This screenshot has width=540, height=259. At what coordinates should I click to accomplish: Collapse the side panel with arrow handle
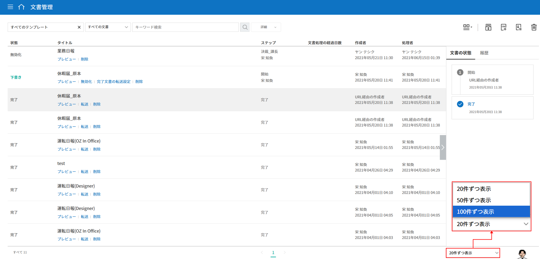point(443,147)
